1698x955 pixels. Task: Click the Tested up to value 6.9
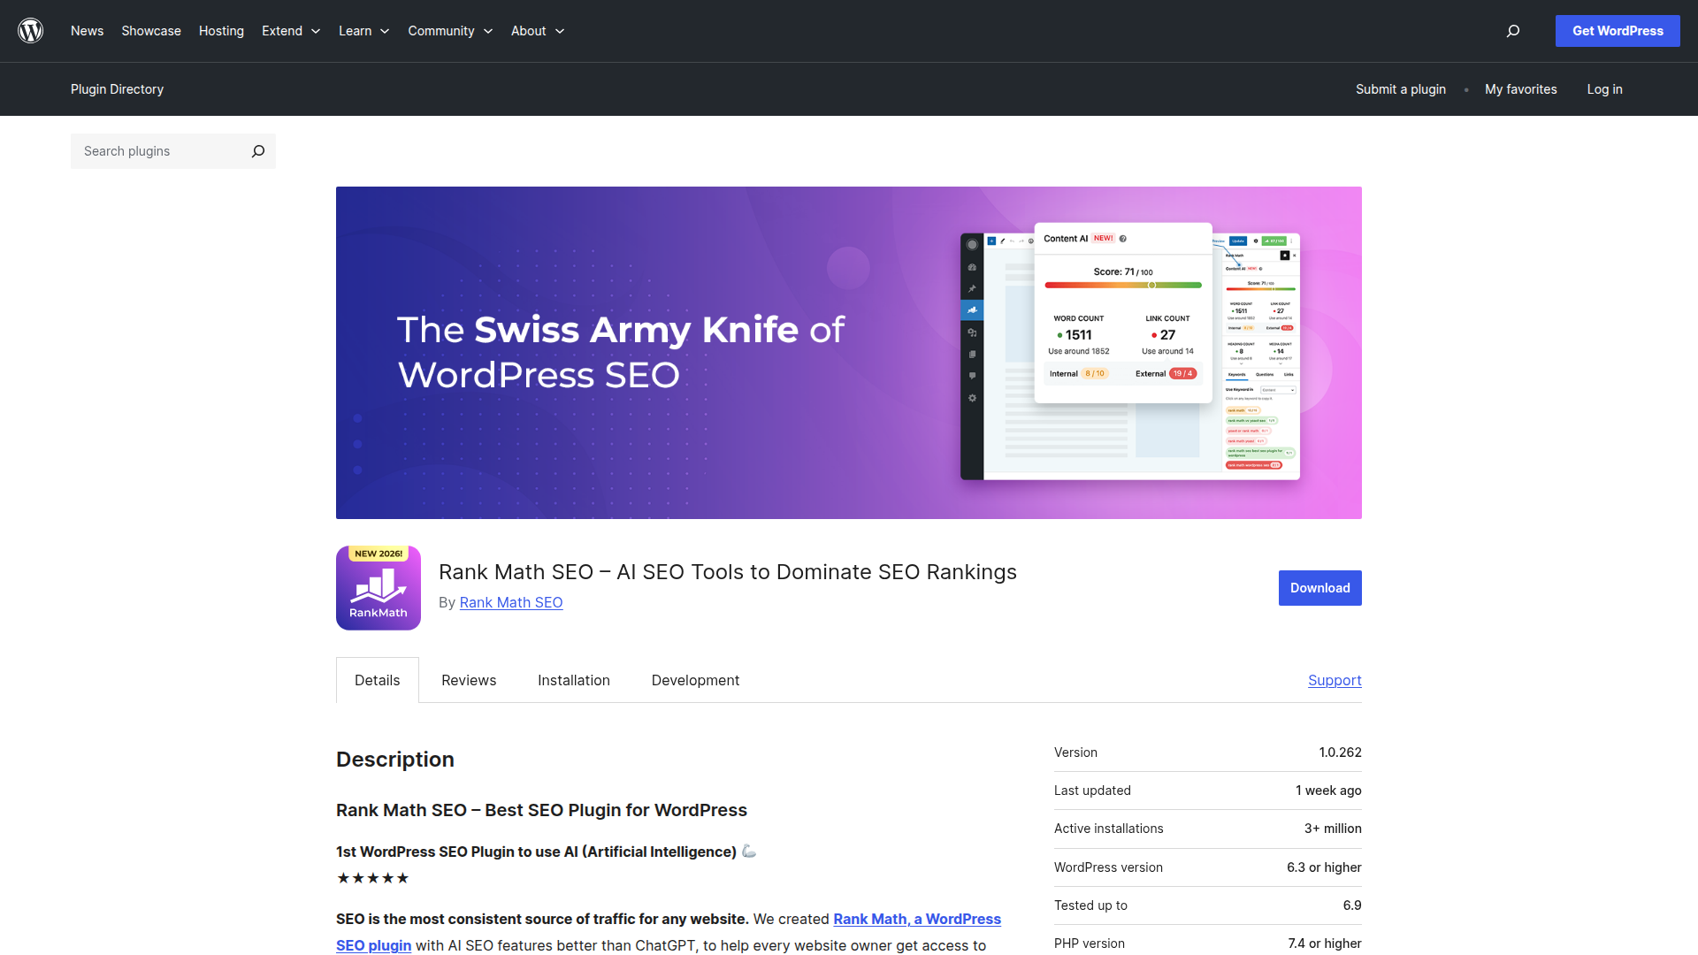point(1352,905)
